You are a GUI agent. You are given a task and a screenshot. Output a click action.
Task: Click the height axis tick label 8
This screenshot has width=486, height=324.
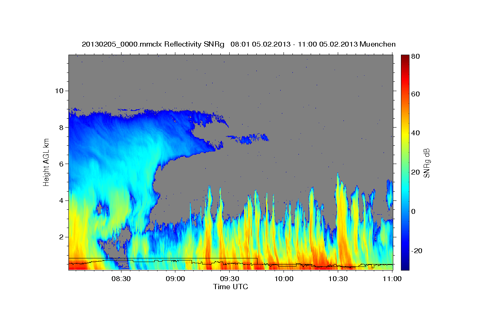[60, 127]
